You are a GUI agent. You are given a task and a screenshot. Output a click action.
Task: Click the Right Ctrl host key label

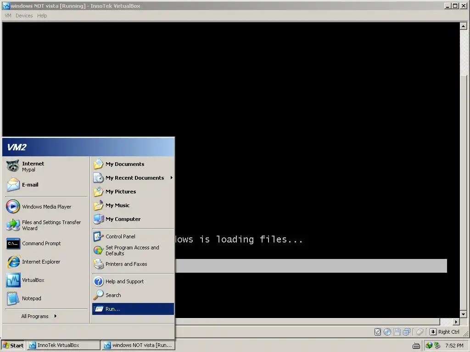point(449,332)
